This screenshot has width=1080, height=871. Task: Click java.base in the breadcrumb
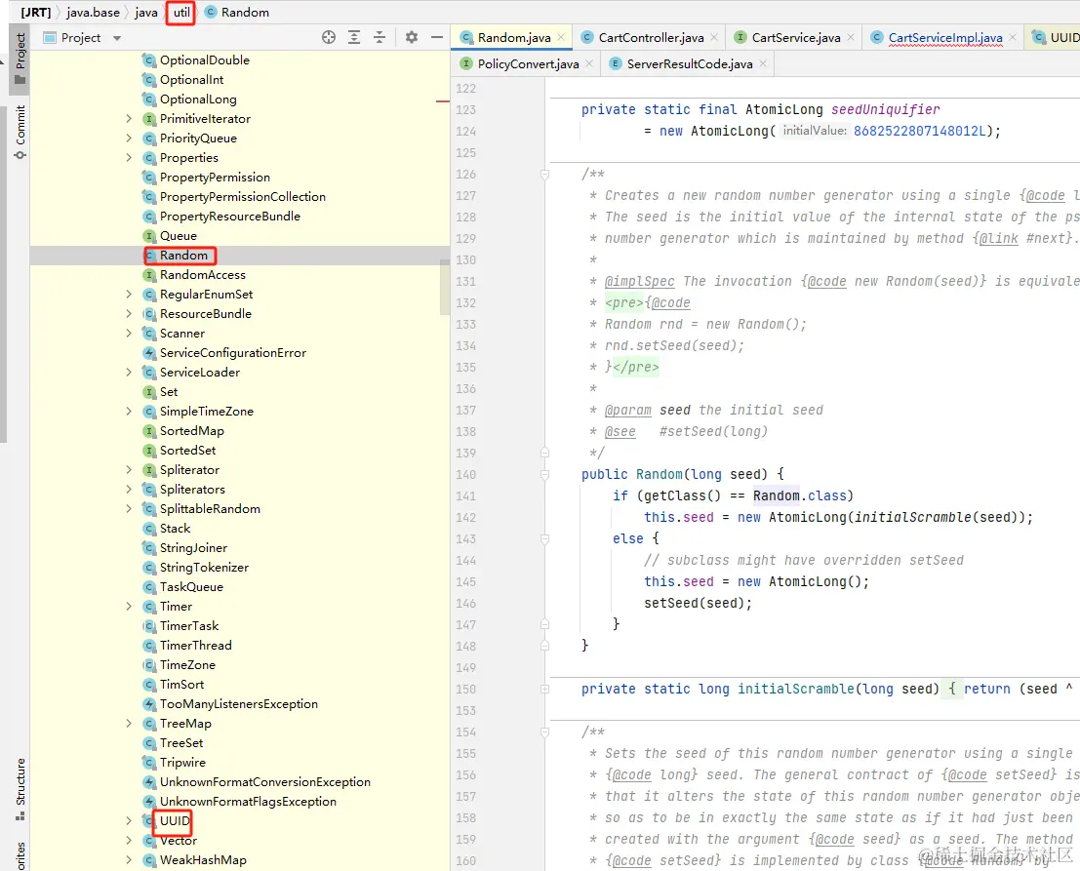pyautogui.click(x=93, y=13)
